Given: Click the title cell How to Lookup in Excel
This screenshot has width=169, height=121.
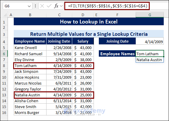Looking at the screenshot, I should (89, 21).
